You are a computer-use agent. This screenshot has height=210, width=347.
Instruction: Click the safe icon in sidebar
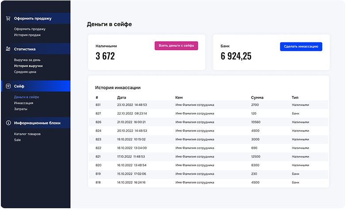8,86
